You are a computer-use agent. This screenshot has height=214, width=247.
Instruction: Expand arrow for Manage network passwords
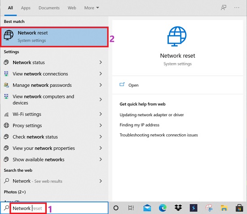101,85
